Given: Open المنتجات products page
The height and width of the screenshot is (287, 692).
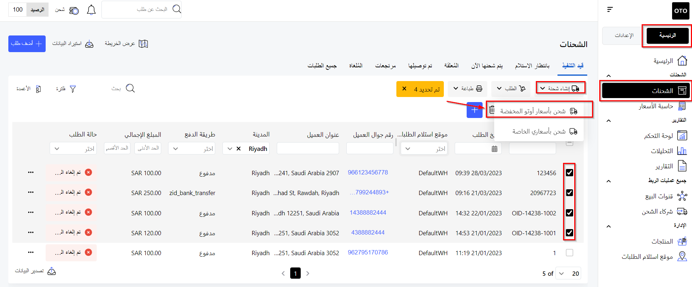Looking at the screenshot, I should pyautogui.click(x=669, y=241).
